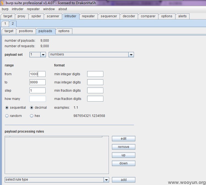This screenshot has height=185, width=206.
Task: Expand the select rule type dropdown arrow
Action: pyautogui.click(x=106, y=180)
